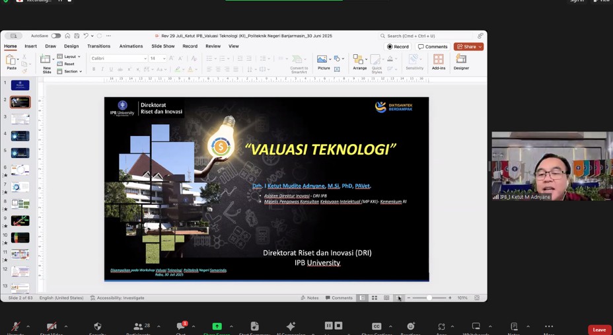Open the Home ribbon tab
This screenshot has height=335, width=613.
tap(11, 46)
